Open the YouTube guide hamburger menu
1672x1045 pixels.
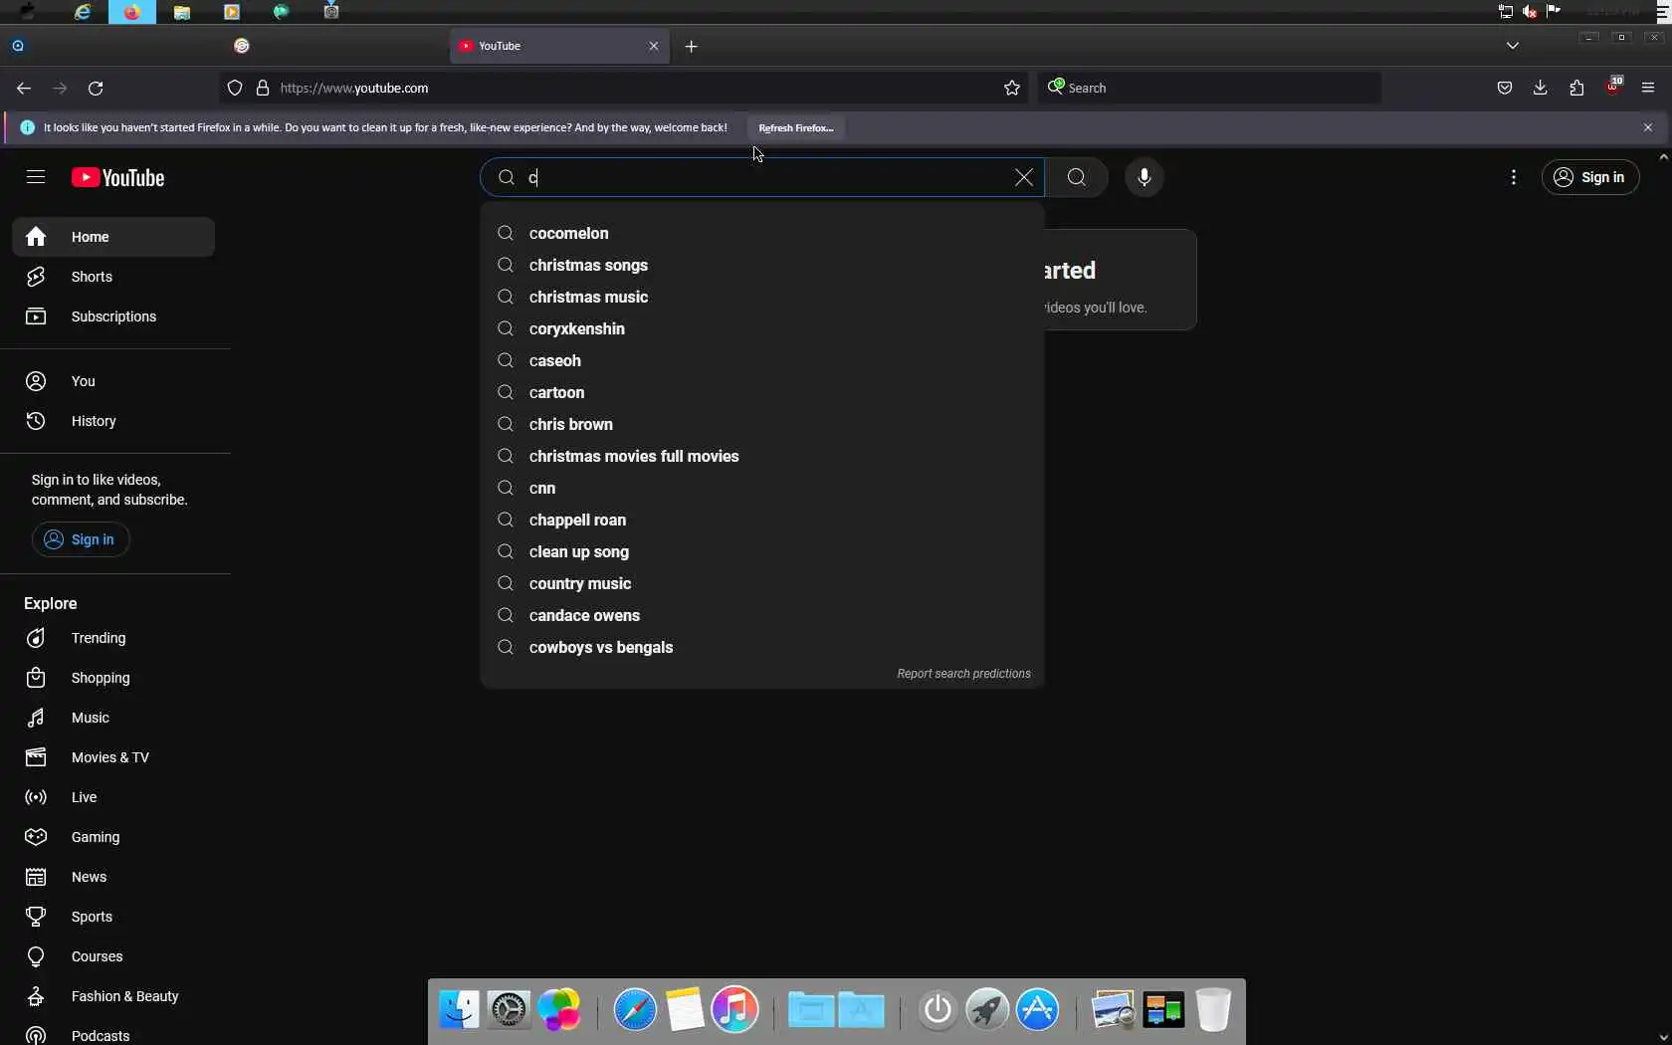pos(36,177)
